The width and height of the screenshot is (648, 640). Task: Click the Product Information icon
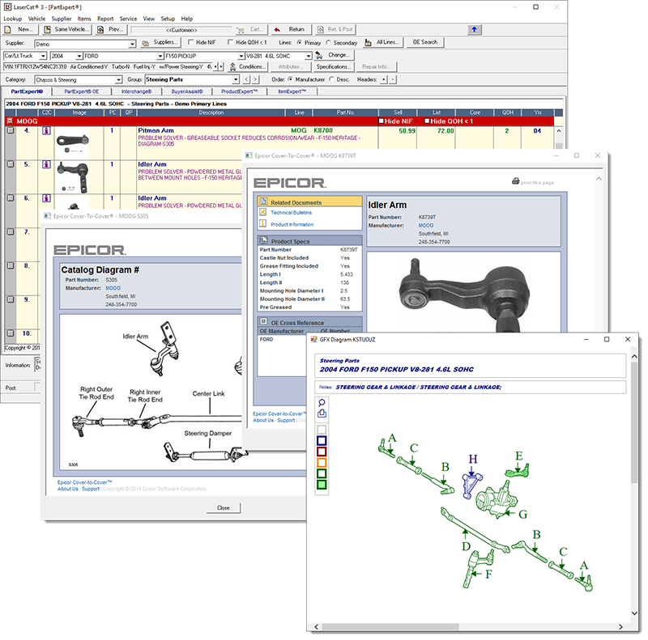click(x=262, y=224)
